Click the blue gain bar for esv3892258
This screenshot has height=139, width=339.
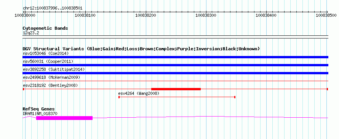[175, 73]
